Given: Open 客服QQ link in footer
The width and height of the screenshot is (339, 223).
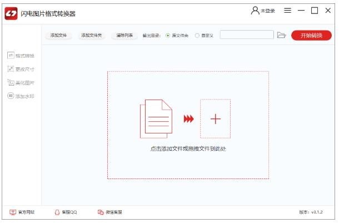Looking at the screenshot, I should click(x=66, y=212).
